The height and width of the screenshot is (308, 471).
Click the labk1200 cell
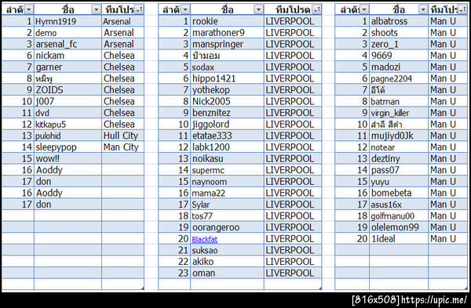tap(227, 147)
